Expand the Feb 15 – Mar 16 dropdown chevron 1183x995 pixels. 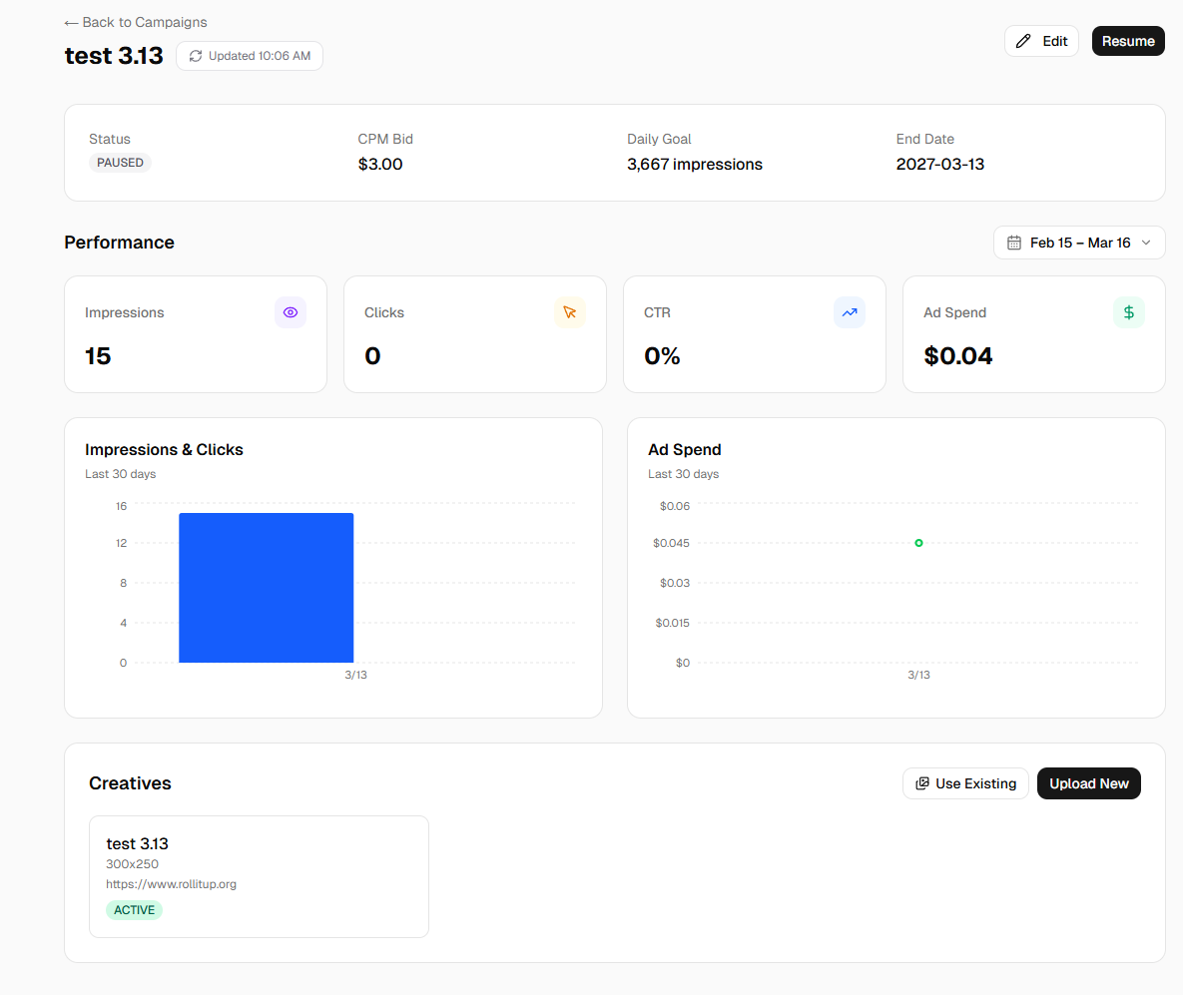pos(1146,243)
